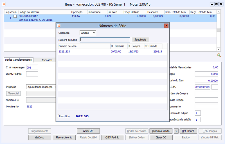The width and height of the screenshot is (225, 144).
Task: Click the empty box beside N.C.M. field
Action: 215,87
